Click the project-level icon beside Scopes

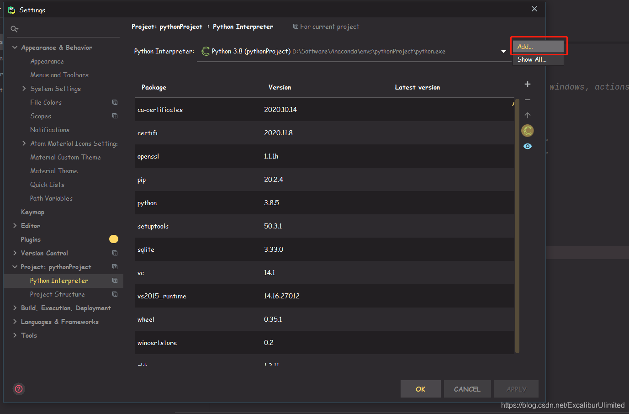pos(115,116)
